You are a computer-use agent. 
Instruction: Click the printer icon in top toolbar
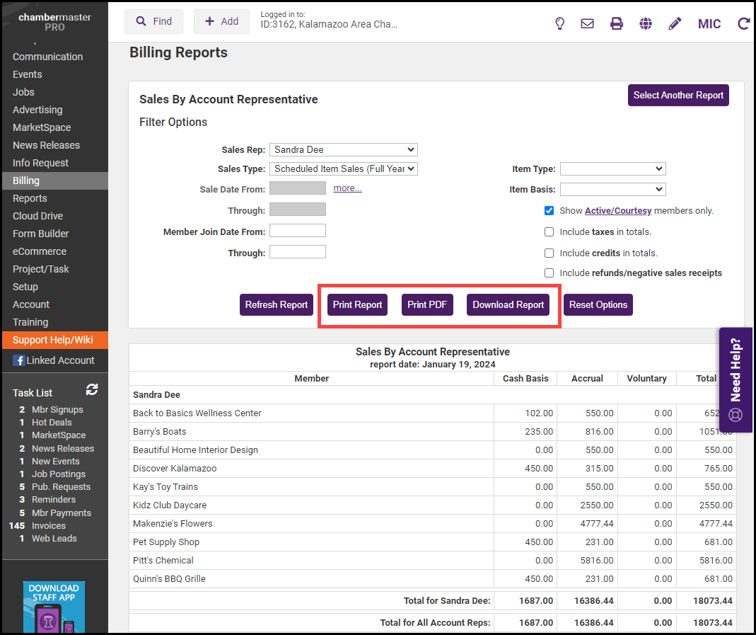pyautogui.click(x=617, y=23)
